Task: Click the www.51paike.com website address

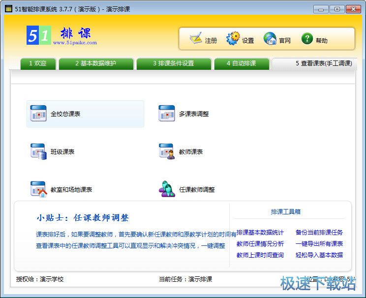Action: pyautogui.click(x=75, y=43)
